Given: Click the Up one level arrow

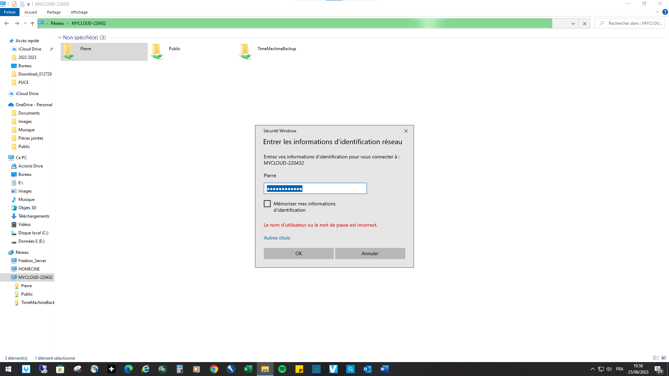Looking at the screenshot, I should 32,23.
